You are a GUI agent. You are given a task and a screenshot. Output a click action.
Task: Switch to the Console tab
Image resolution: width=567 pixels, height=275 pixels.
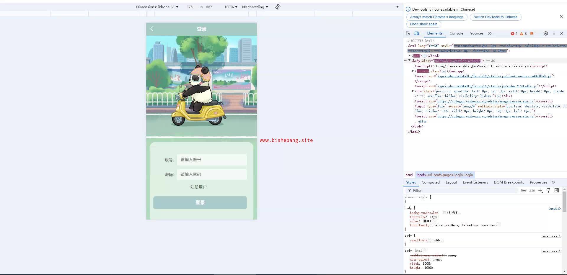pos(456,33)
